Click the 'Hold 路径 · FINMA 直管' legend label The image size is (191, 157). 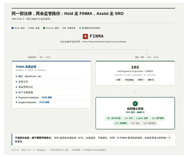coord(27,28)
